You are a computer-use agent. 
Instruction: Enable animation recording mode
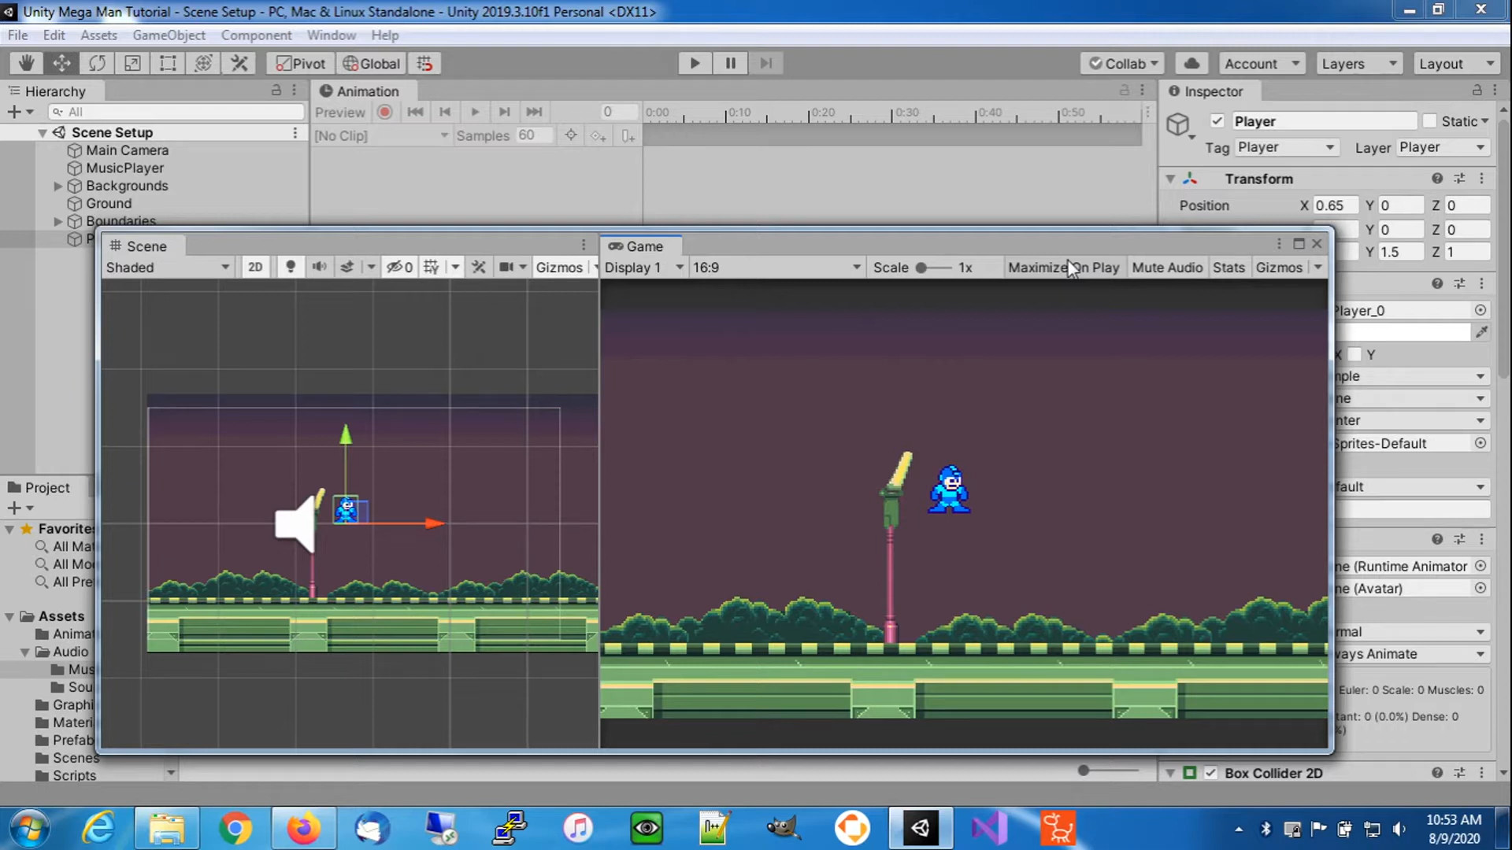coord(384,112)
